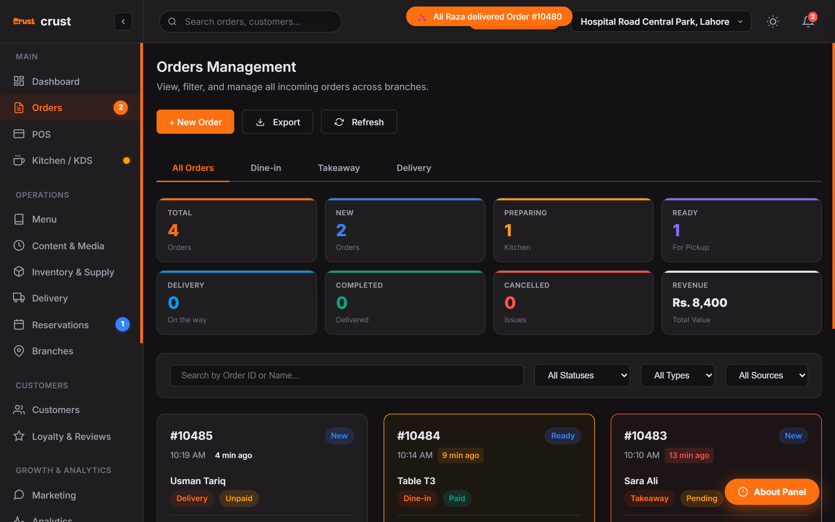Collapse the sidebar with the chevron button

[123, 22]
